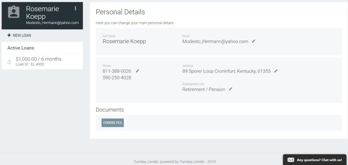Open the 'Any questions? Chat with us!' chat
The height and width of the screenshot is (165, 348).
(x=319, y=160)
